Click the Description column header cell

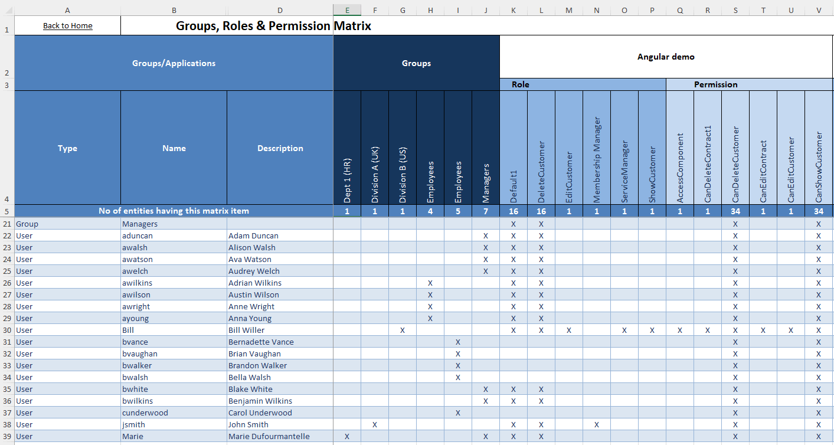pyautogui.click(x=280, y=148)
